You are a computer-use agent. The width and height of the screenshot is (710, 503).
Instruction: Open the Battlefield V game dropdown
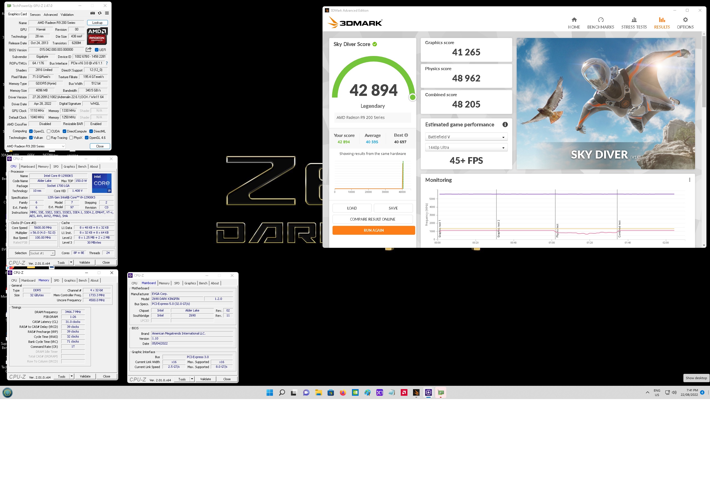point(466,137)
